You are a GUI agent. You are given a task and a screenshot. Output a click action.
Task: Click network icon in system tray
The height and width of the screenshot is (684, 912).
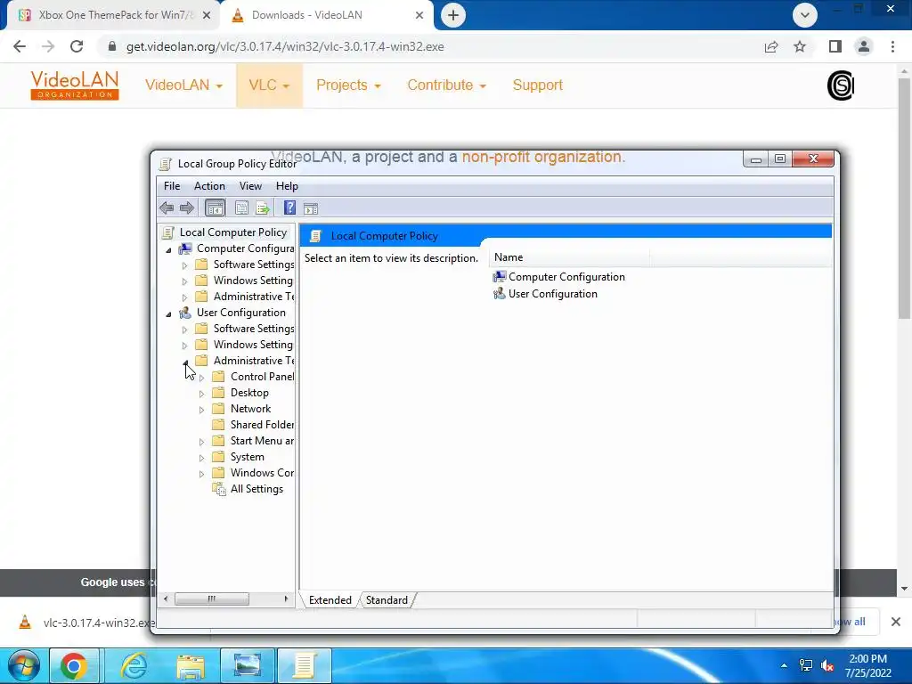click(806, 665)
